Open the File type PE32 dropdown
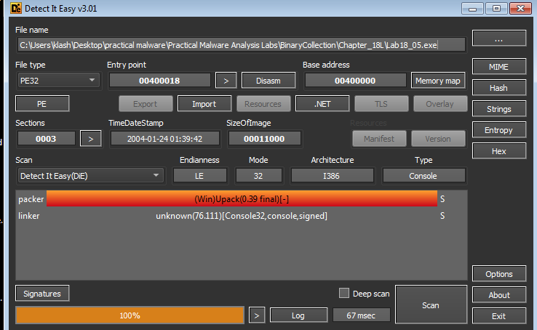This screenshot has height=330, width=537. [x=58, y=81]
